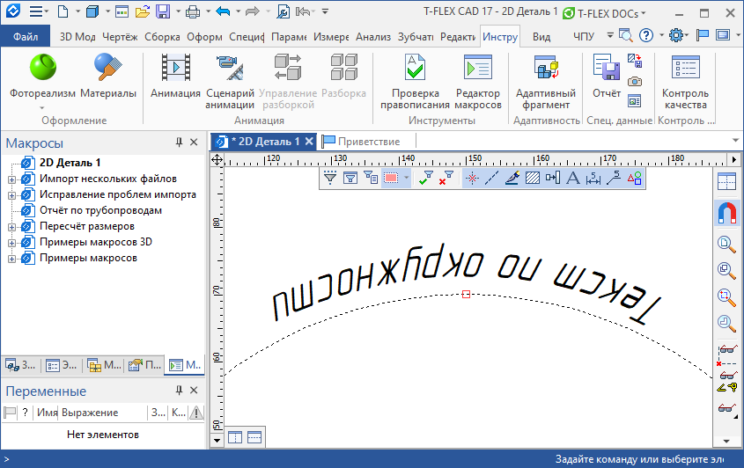Expand the Примеры макросов 3D node
This screenshot has height=468, width=744.
pos(12,243)
